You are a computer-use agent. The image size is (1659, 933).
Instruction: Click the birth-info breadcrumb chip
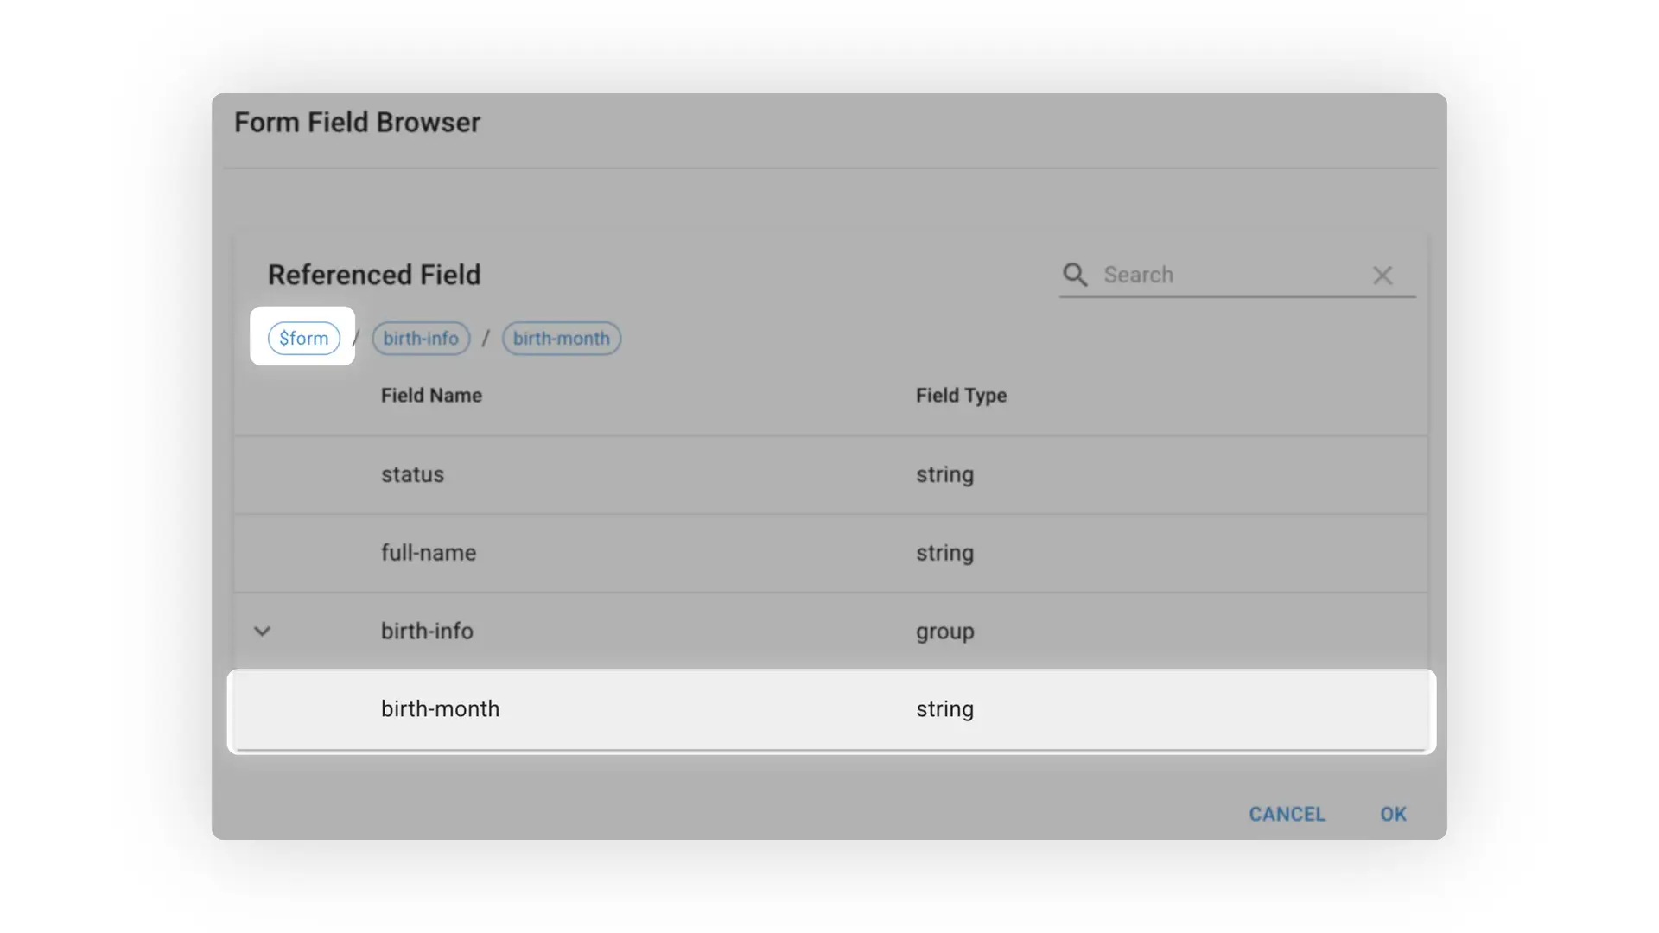pyautogui.click(x=421, y=338)
